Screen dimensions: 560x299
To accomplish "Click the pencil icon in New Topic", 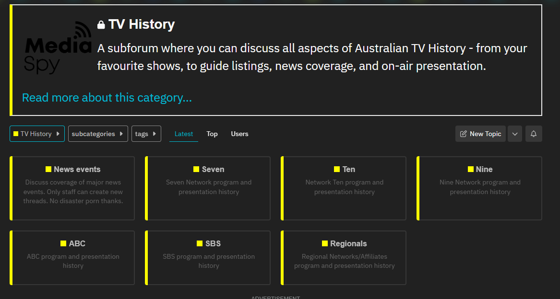I will click(x=464, y=134).
